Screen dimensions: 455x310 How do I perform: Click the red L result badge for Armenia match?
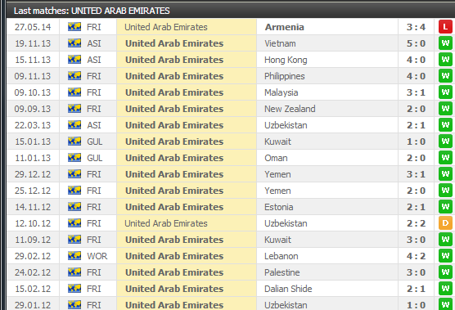445,27
